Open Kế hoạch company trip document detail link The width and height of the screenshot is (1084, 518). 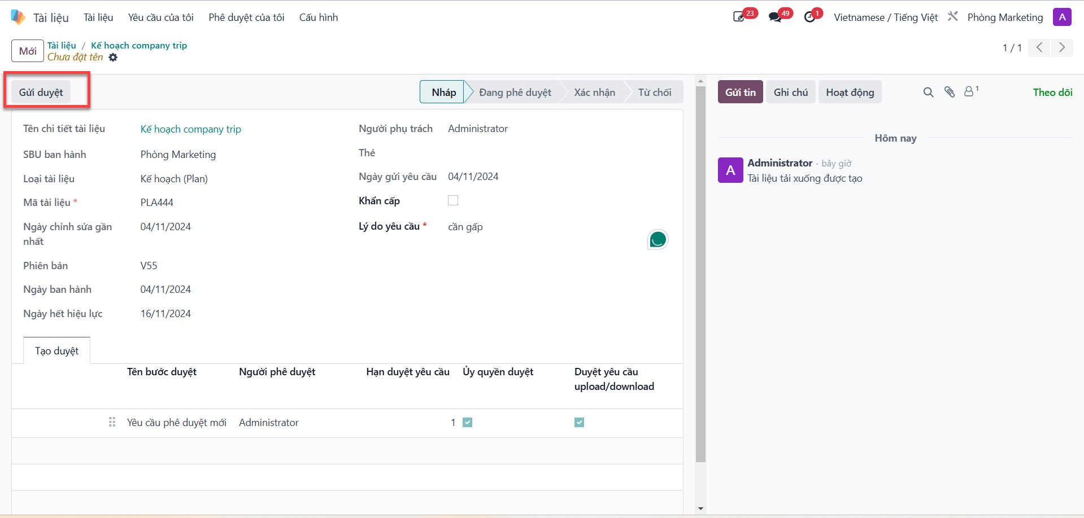[191, 129]
